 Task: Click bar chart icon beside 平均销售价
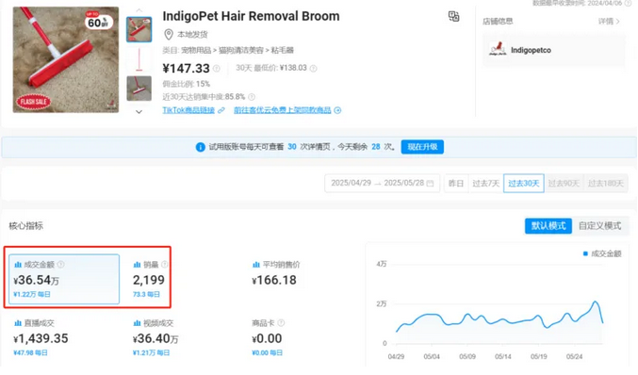click(x=256, y=265)
